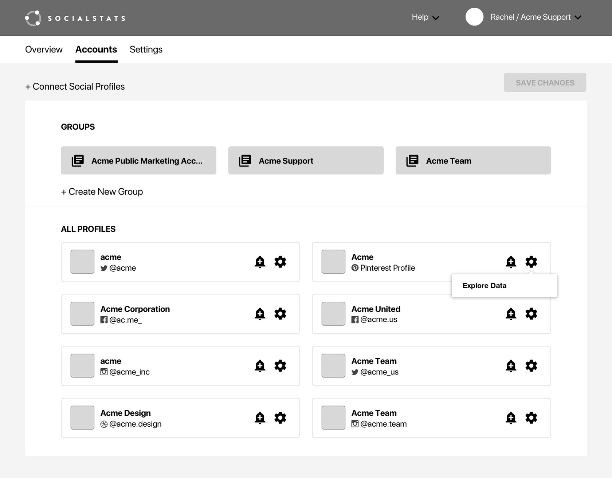612x478 pixels.
Task: Select Explore Data from the popup menu
Action: pos(484,286)
